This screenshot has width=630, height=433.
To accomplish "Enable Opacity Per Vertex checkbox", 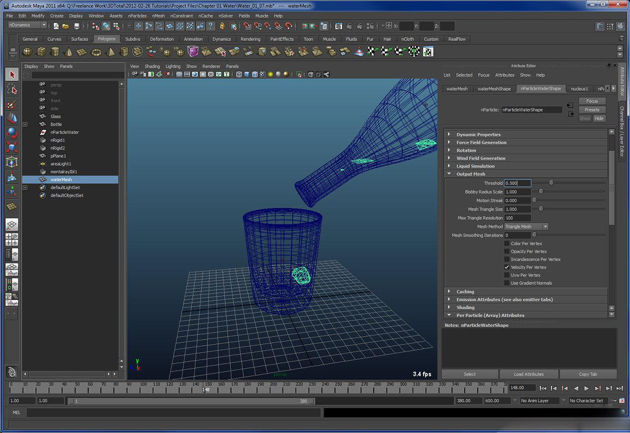I will pyautogui.click(x=507, y=251).
